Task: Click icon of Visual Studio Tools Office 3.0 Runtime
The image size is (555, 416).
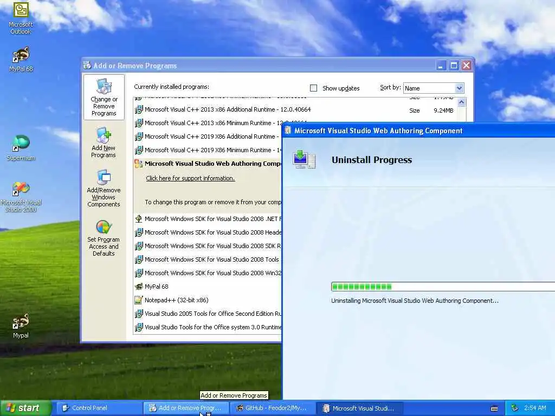Action: pos(139,327)
